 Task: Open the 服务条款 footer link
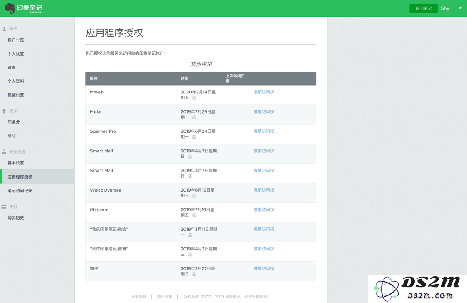(x=139, y=297)
